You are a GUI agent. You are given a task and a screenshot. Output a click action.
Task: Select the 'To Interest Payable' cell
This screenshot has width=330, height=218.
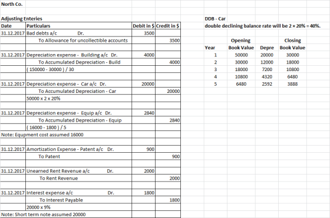tap(79, 200)
